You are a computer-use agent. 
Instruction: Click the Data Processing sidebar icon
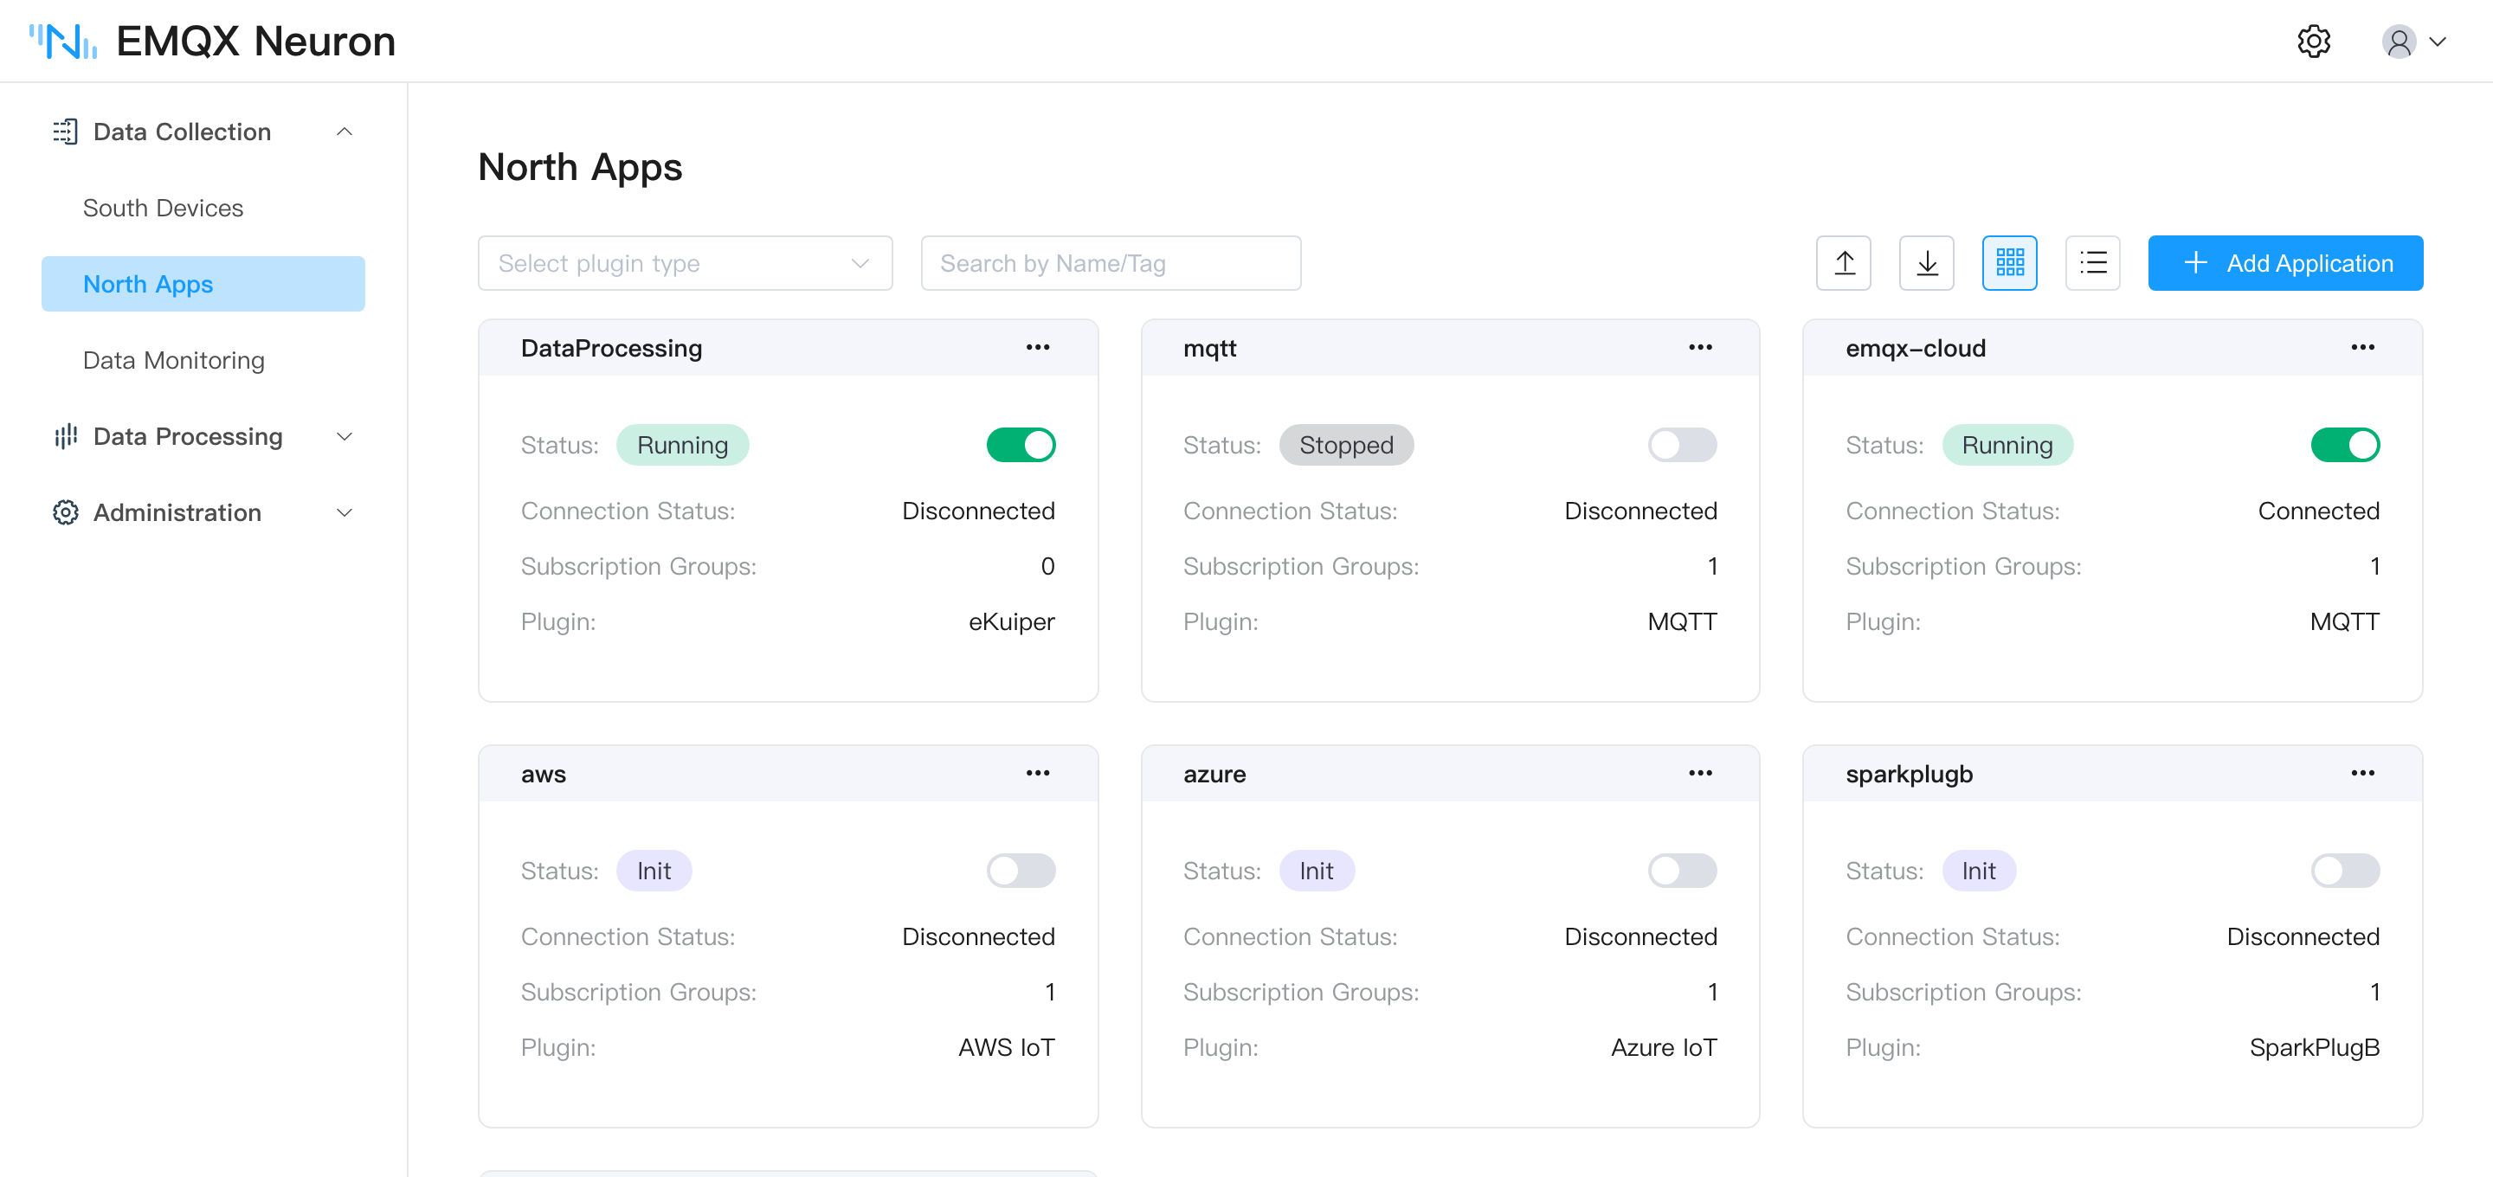(65, 436)
